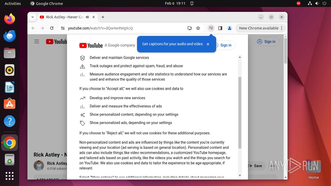Viewport: 331px width, 186px height.
Task: Open Firefox from the dock
Action: (10, 19)
